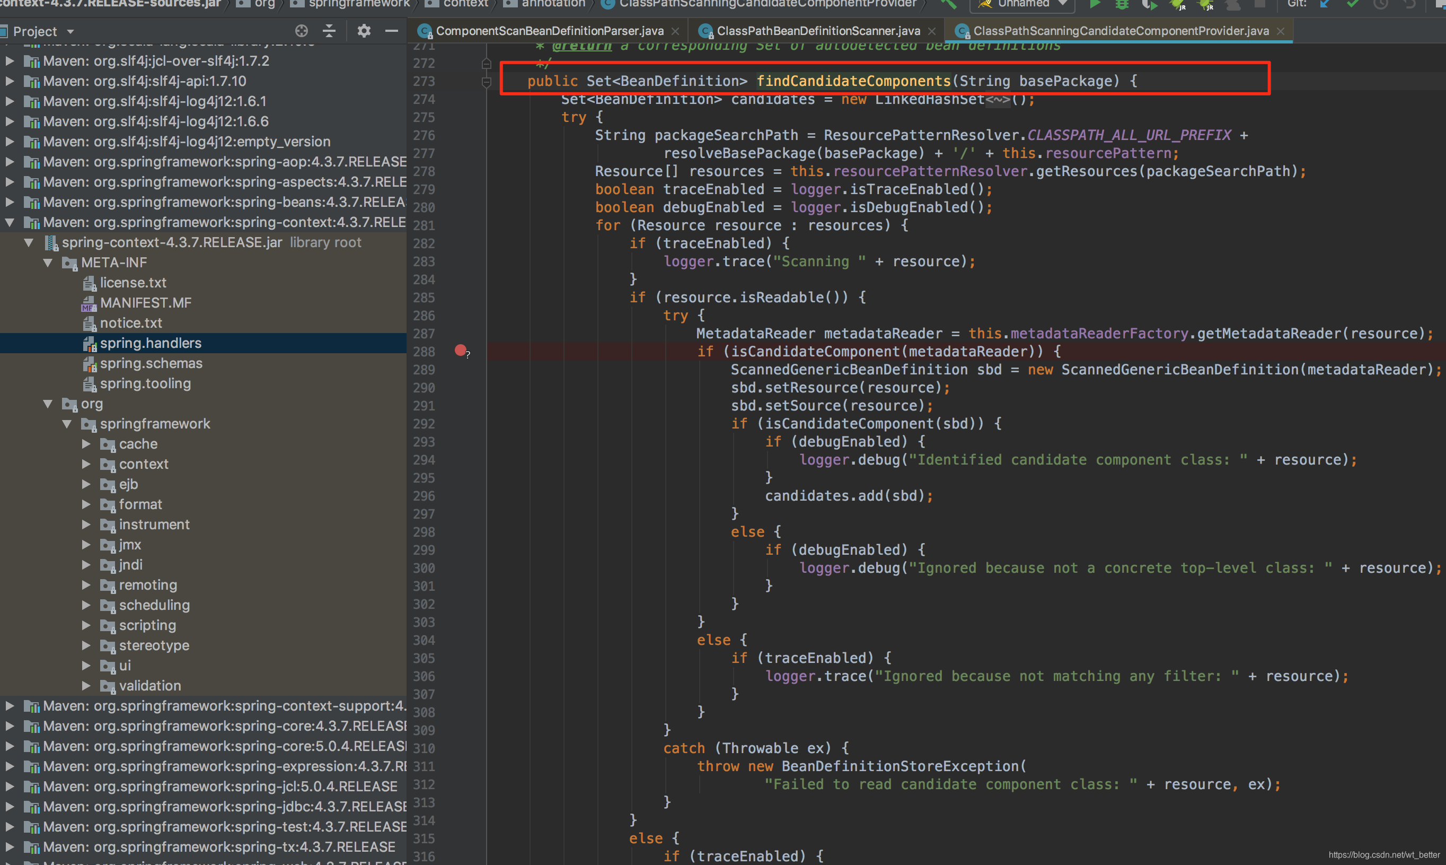Click the locate-current-file crosshair icon

pyautogui.click(x=301, y=31)
